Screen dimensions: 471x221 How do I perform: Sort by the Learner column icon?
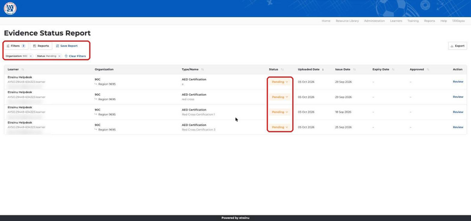click(23, 69)
